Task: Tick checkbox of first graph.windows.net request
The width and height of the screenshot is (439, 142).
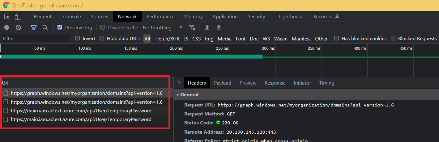Action: [6, 93]
